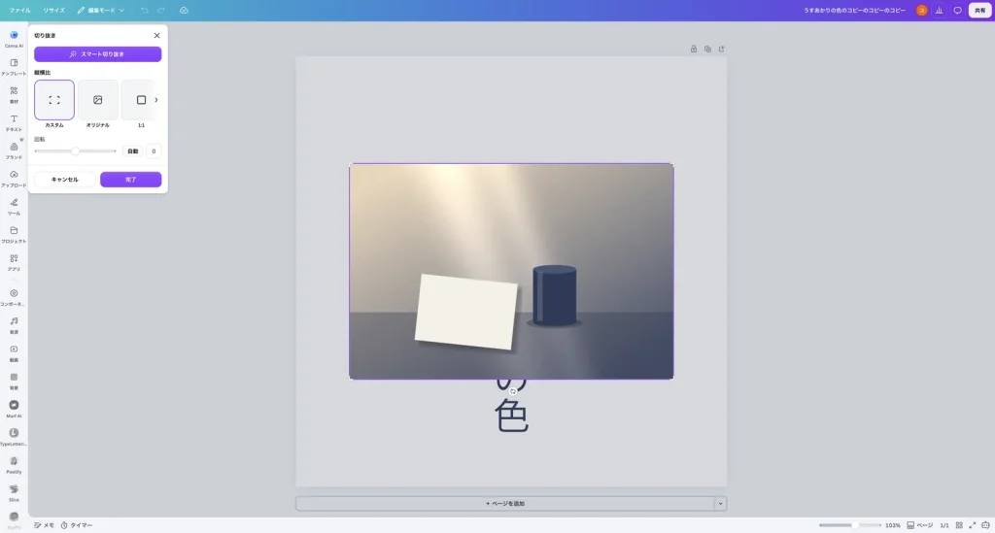Open the video play sidebar panel
Image resolution: width=995 pixels, height=533 pixels.
click(x=14, y=351)
